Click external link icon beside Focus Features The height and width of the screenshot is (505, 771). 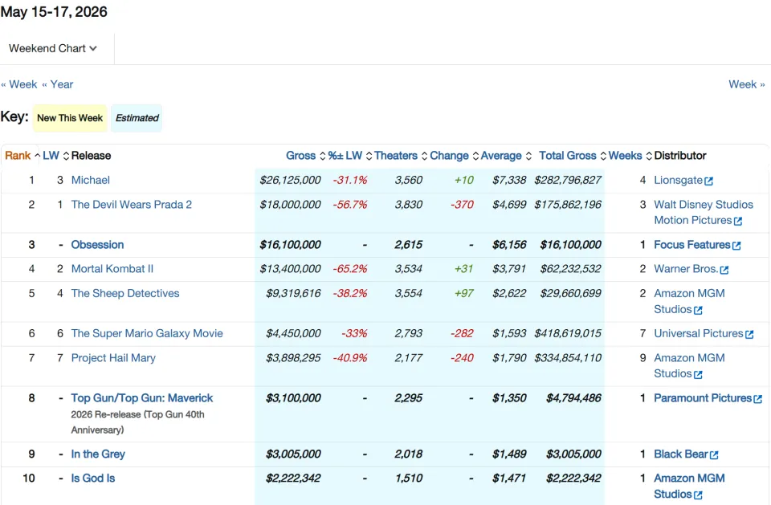pos(736,246)
